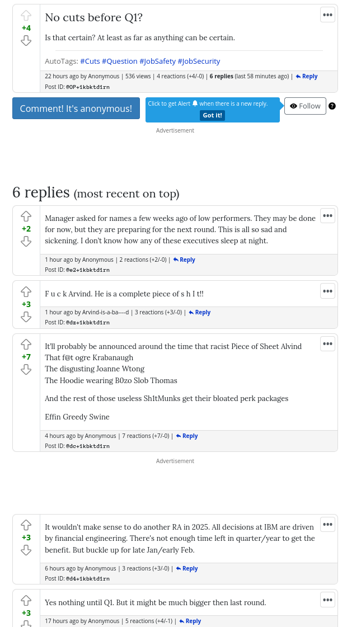Upvote the reply by Arvind-is-a-ba----d
The height and width of the screenshot is (627, 347).
(26, 292)
